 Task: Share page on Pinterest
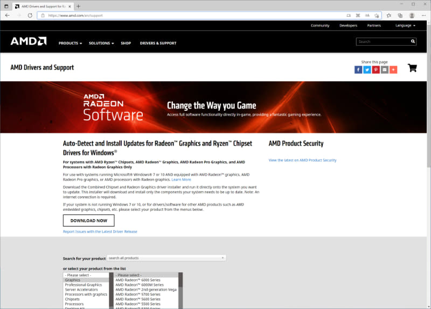(x=376, y=70)
